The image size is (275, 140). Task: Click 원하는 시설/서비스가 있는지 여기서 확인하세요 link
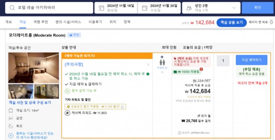(35, 136)
